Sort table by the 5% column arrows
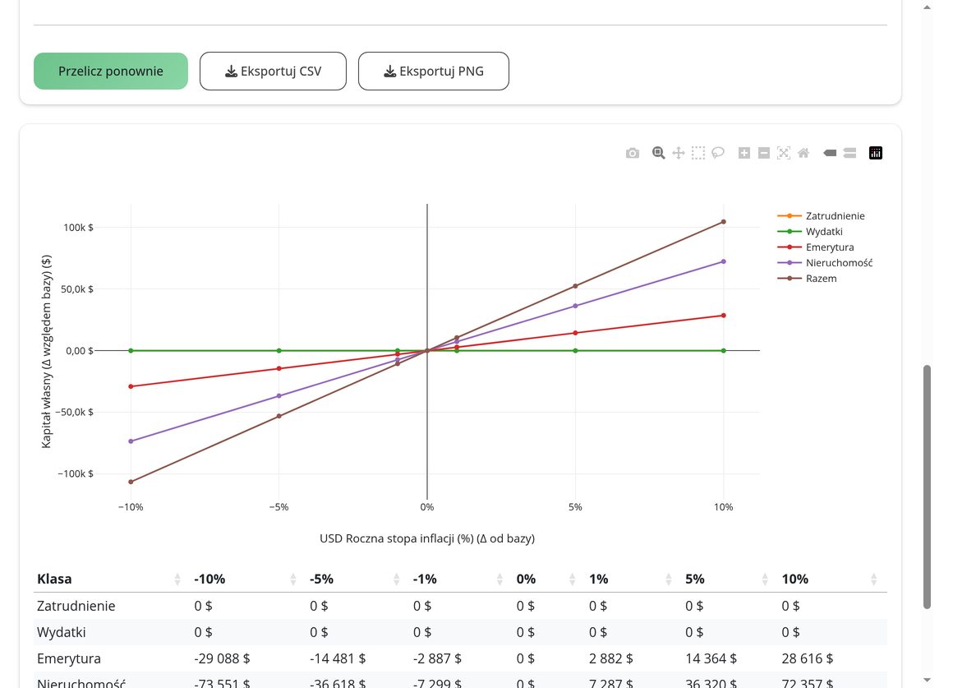953x688 pixels. (x=765, y=579)
